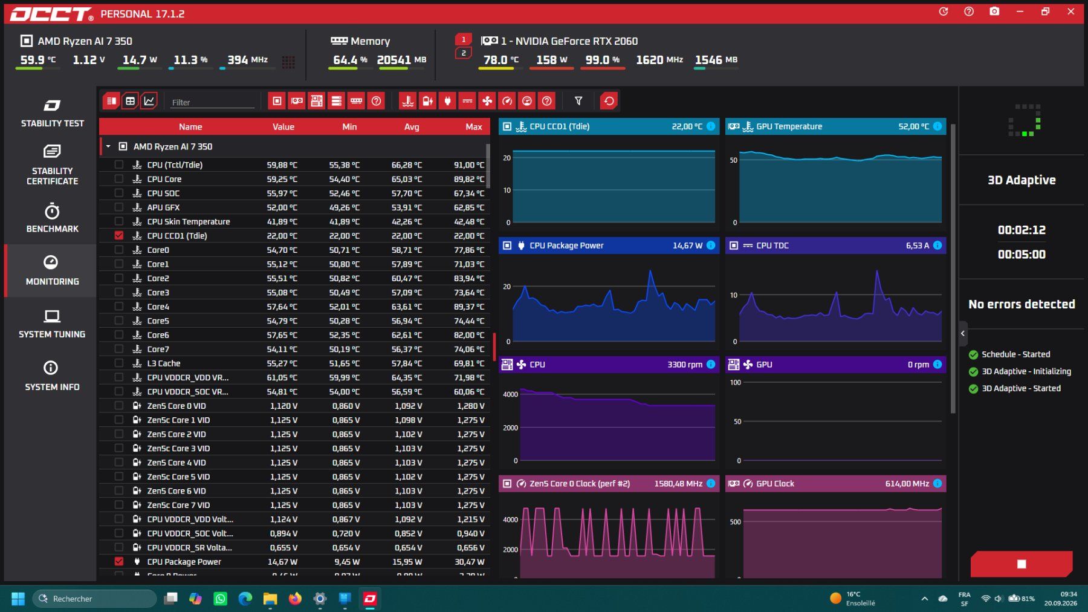Take a screenshot with the camera icon
Viewport: 1088px width, 612px height.
(994, 11)
